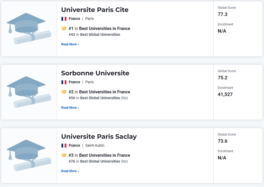Click Read More for Universite Paris Cite
Image resolution: width=264 pixels, height=187 pixels.
(70, 44)
